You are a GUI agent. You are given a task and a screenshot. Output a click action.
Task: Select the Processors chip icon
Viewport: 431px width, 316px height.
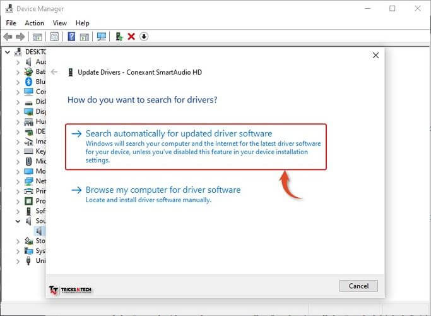[x=28, y=201]
